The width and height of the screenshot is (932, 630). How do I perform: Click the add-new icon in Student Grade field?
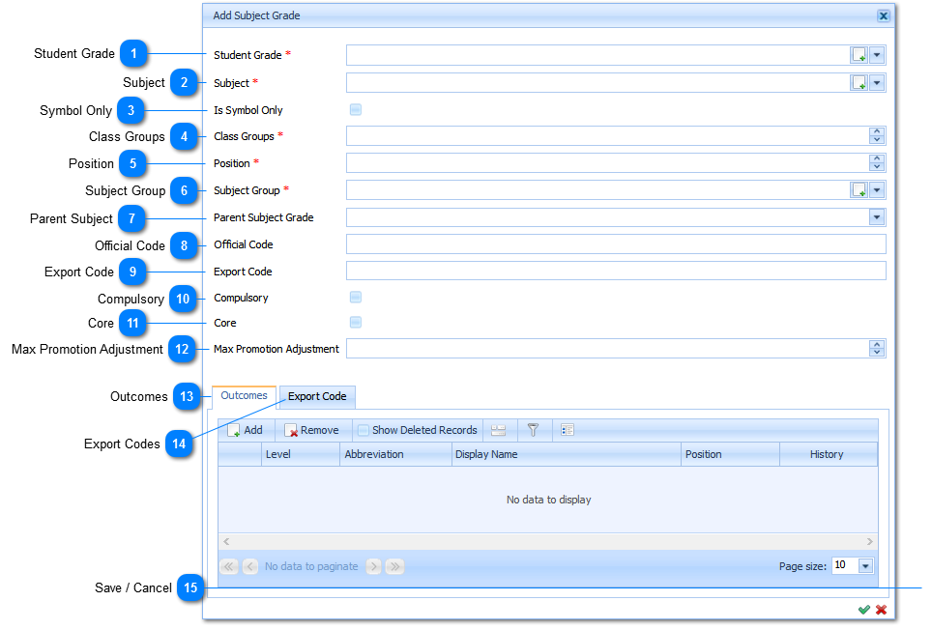click(859, 55)
